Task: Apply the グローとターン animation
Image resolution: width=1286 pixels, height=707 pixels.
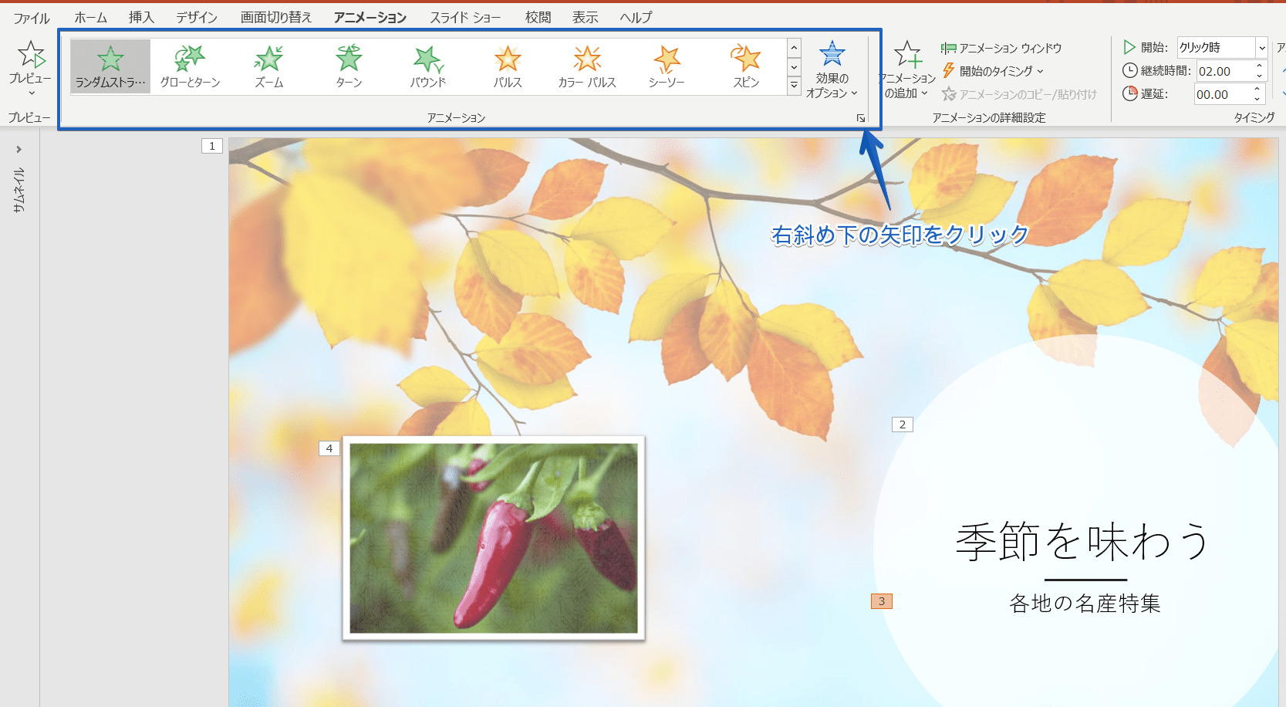Action: pyautogui.click(x=190, y=66)
